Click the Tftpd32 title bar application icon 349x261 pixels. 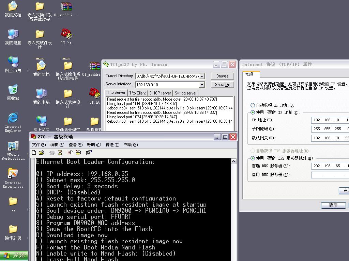click(x=106, y=64)
